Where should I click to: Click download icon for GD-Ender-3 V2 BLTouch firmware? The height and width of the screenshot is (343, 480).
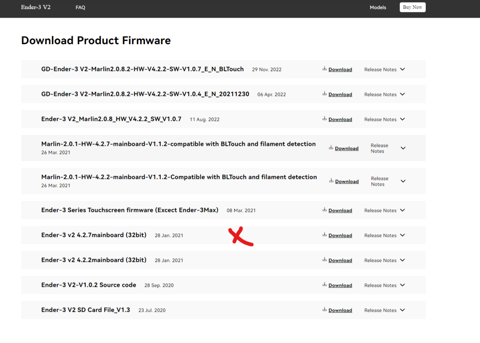tap(325, 69)
